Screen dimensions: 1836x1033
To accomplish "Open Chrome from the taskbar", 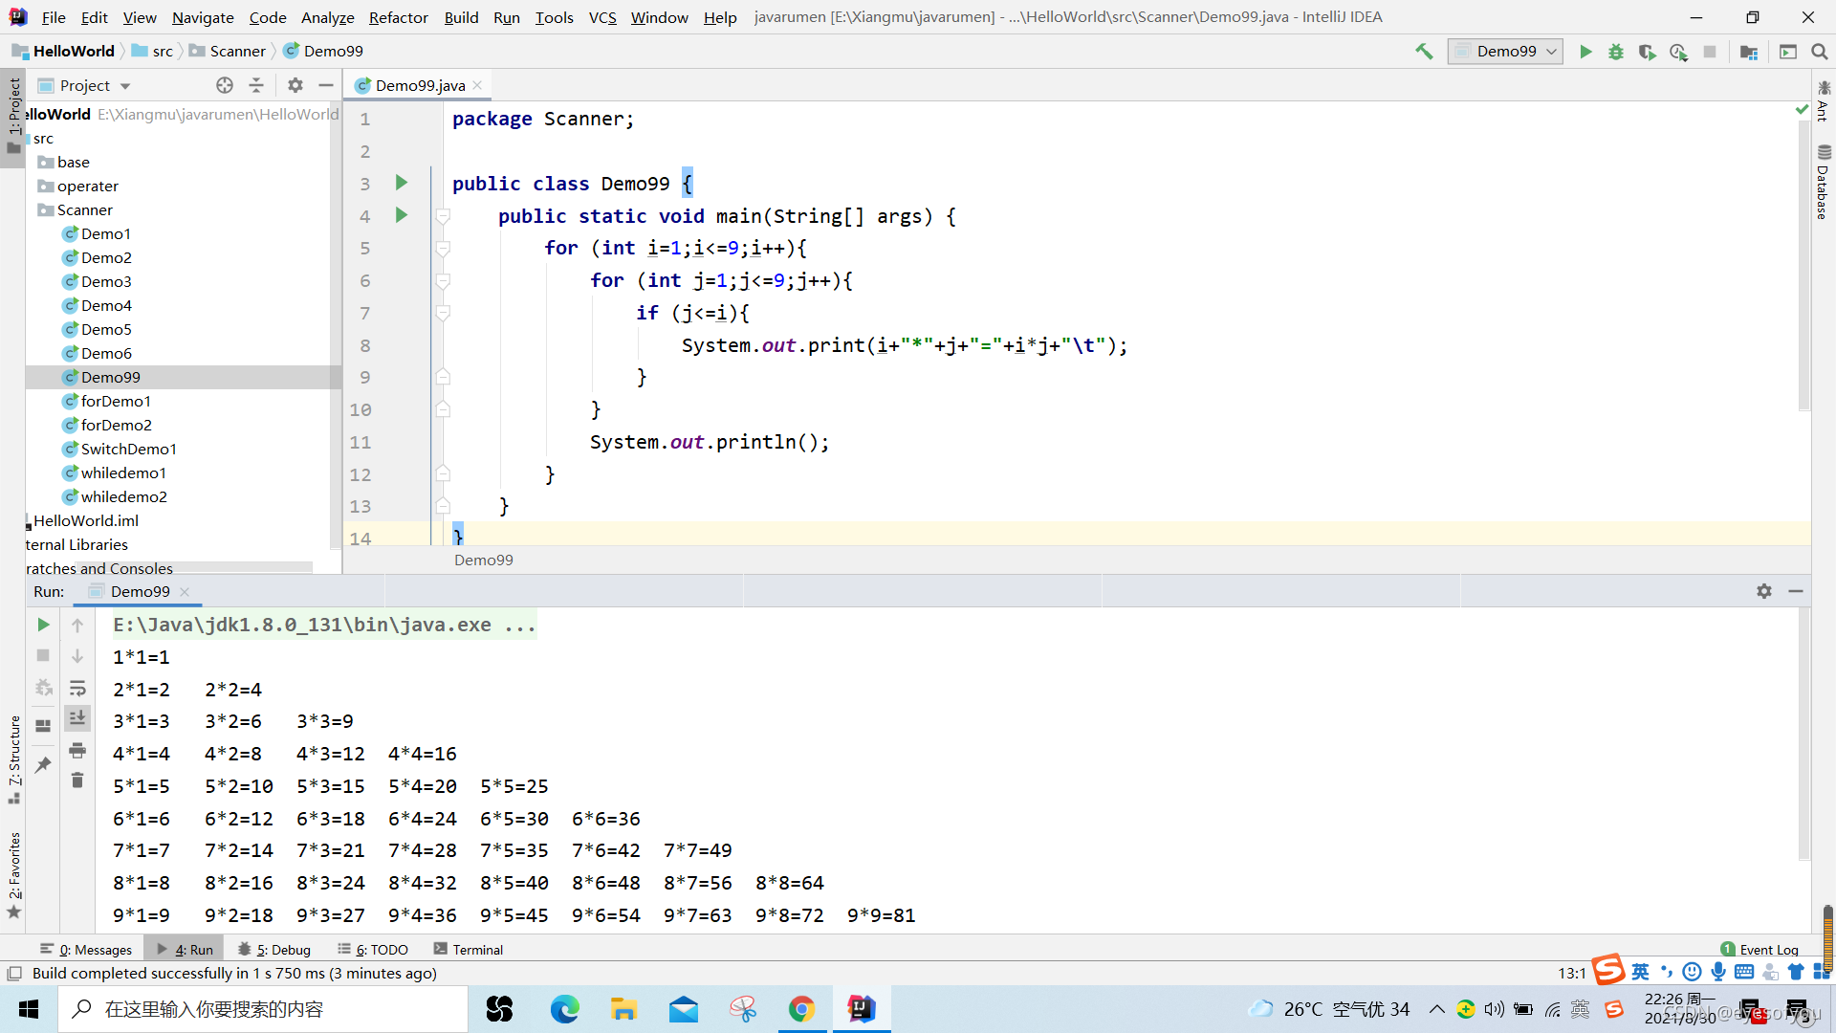I will [801, 1009].
